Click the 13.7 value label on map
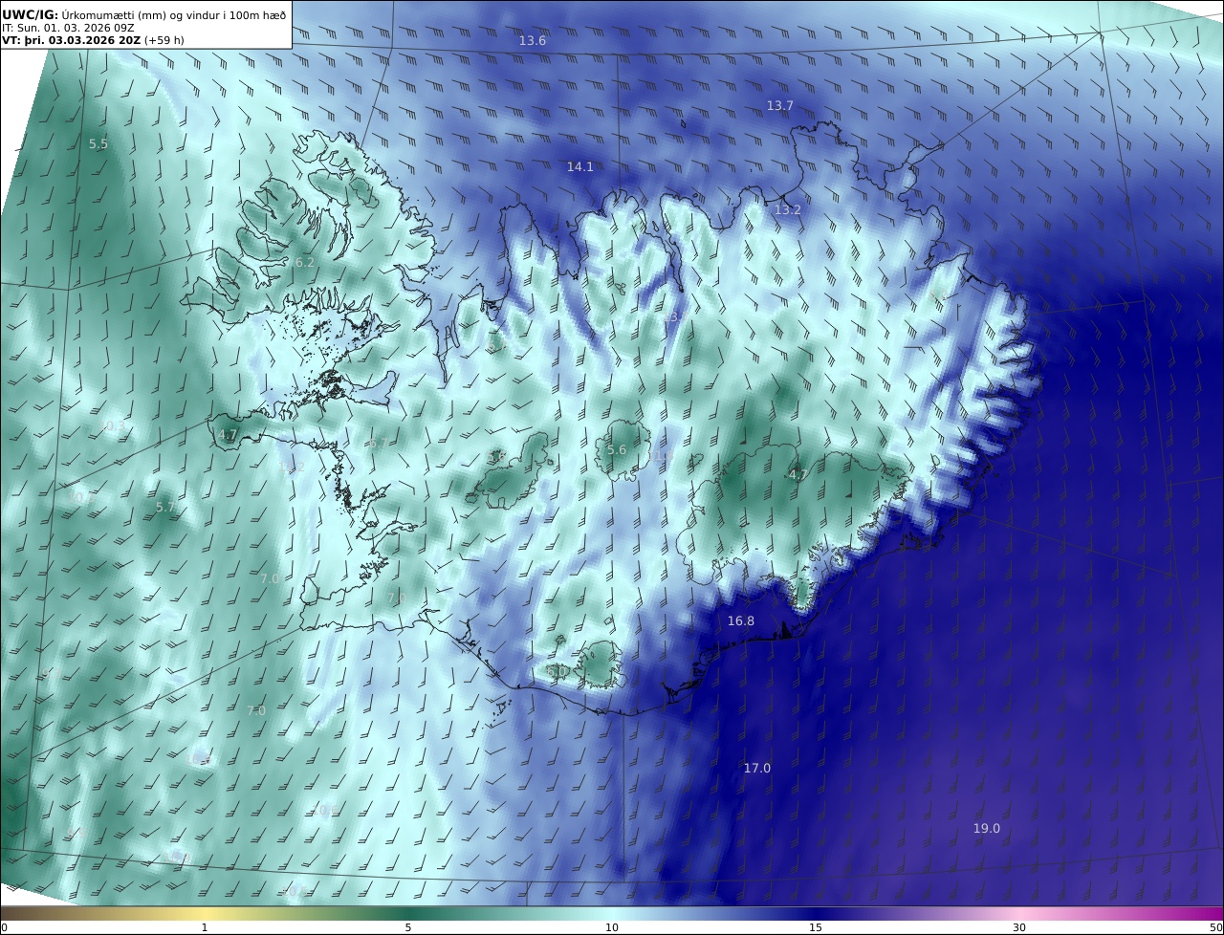Screen dimensions: 1224x935 780,105
